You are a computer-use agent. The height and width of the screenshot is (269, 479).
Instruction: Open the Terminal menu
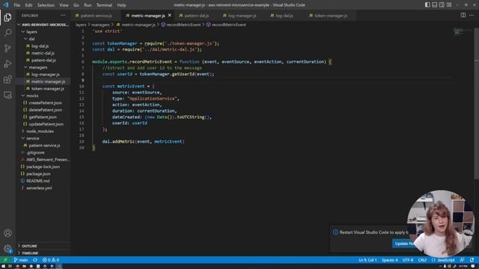click(x=104, y=5)
